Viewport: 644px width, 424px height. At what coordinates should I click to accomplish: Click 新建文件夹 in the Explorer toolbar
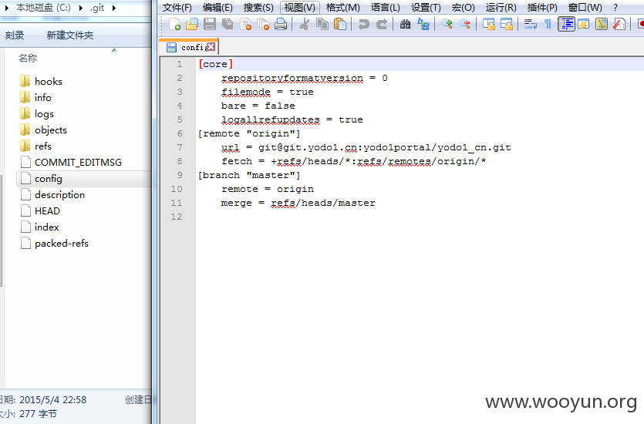tap(70, 35)
